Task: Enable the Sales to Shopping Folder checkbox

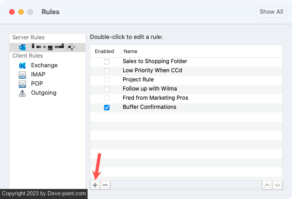Action: click(x=107, y=61)
